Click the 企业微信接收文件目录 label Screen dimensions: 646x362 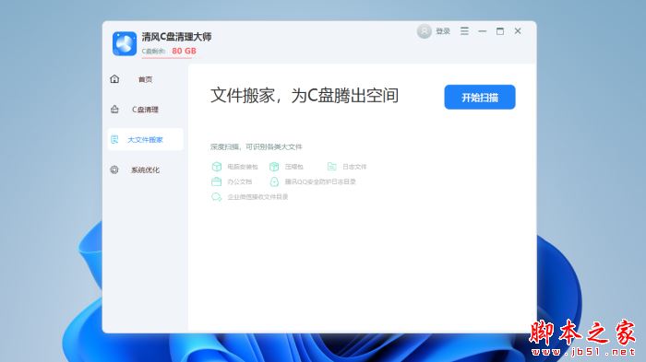click(257, 197)
